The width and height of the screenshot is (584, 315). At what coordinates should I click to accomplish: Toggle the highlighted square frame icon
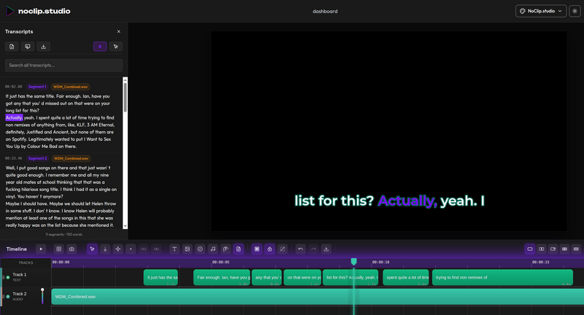[x=257, y=249]
